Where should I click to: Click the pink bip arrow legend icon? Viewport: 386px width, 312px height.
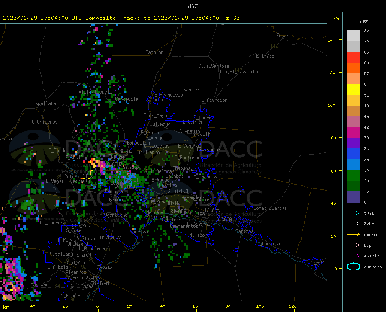click(x=353, y=245)
